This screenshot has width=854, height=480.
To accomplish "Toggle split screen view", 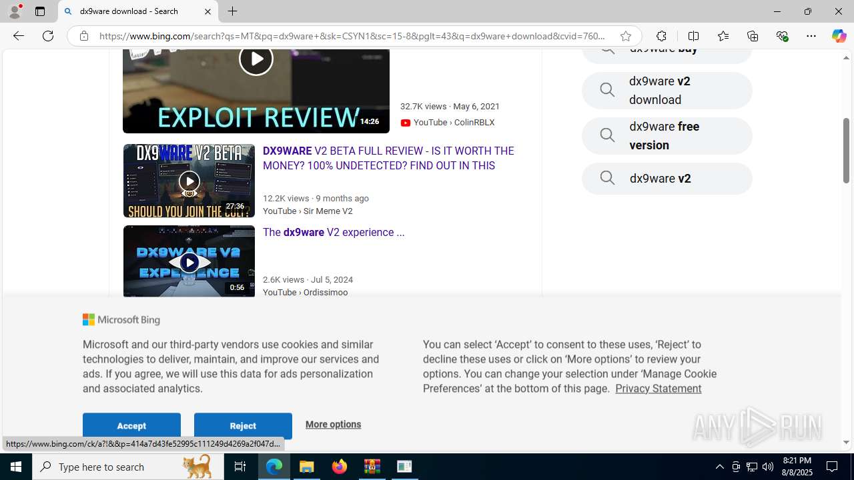I will coord(693,36).
